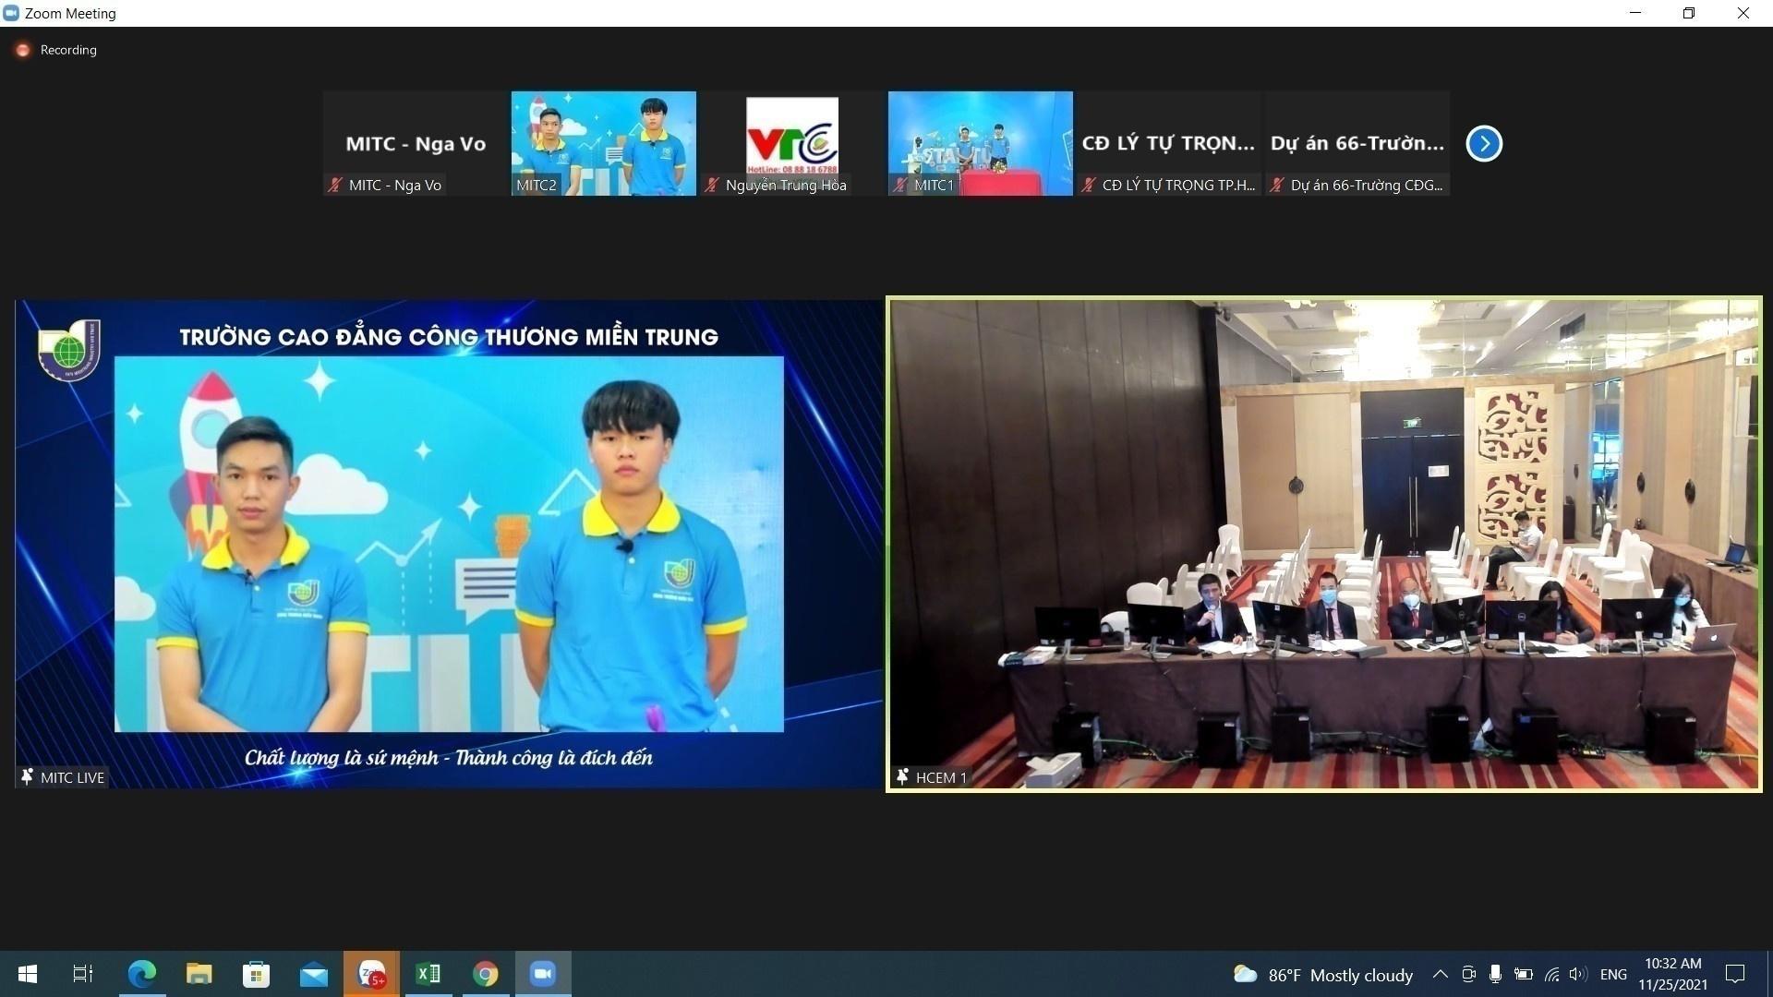Click muted mic icon on MITC - Nga Vo
This screenshot has width=1773, height=997.
click(335, 185)
